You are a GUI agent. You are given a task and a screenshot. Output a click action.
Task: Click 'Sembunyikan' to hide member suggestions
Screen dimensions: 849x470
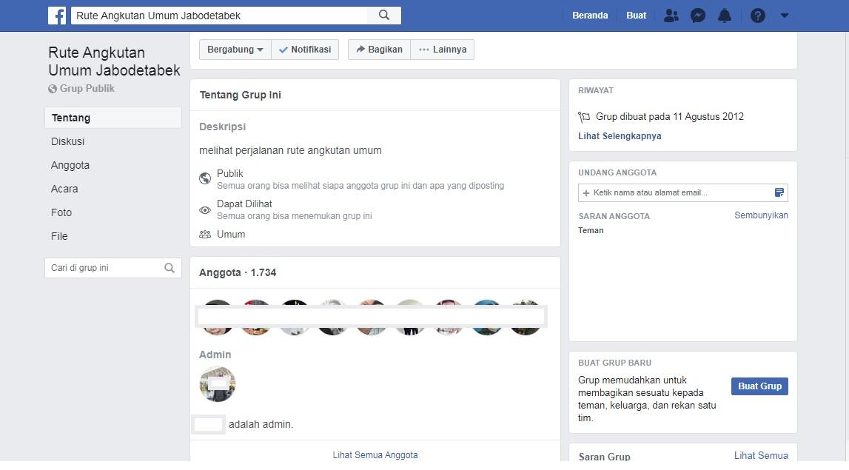coord(761,215)
